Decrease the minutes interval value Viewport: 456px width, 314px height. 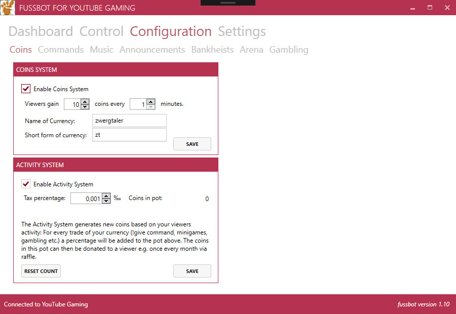(x=150, y=107)
